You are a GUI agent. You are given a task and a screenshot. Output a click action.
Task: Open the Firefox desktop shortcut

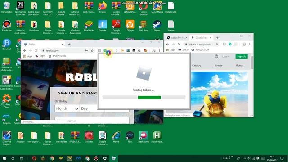click(103, 7)
